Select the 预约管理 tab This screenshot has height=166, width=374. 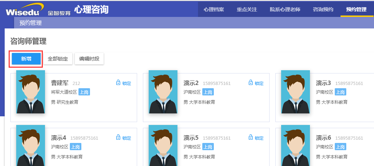356,9
